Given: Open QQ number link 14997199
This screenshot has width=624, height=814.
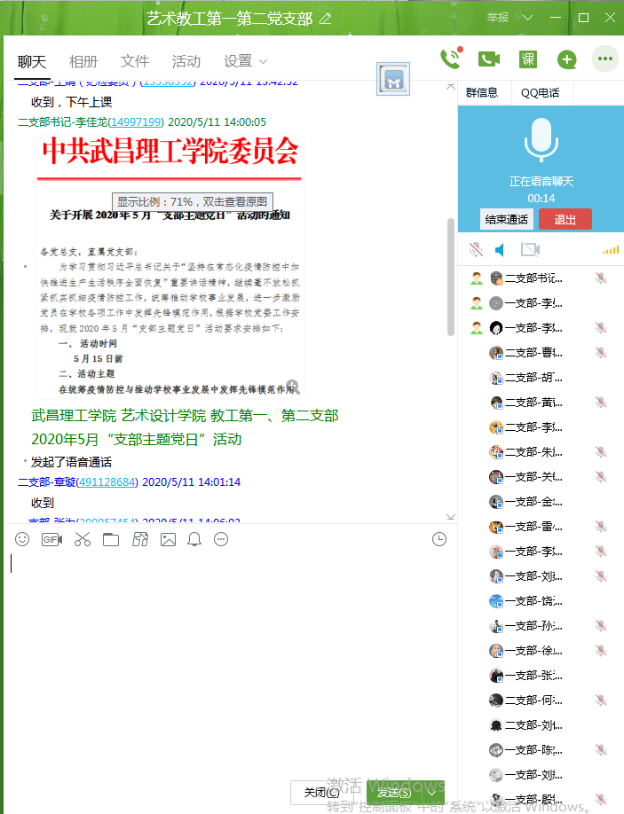Looking at the screenshot, I should coord(136,122).
